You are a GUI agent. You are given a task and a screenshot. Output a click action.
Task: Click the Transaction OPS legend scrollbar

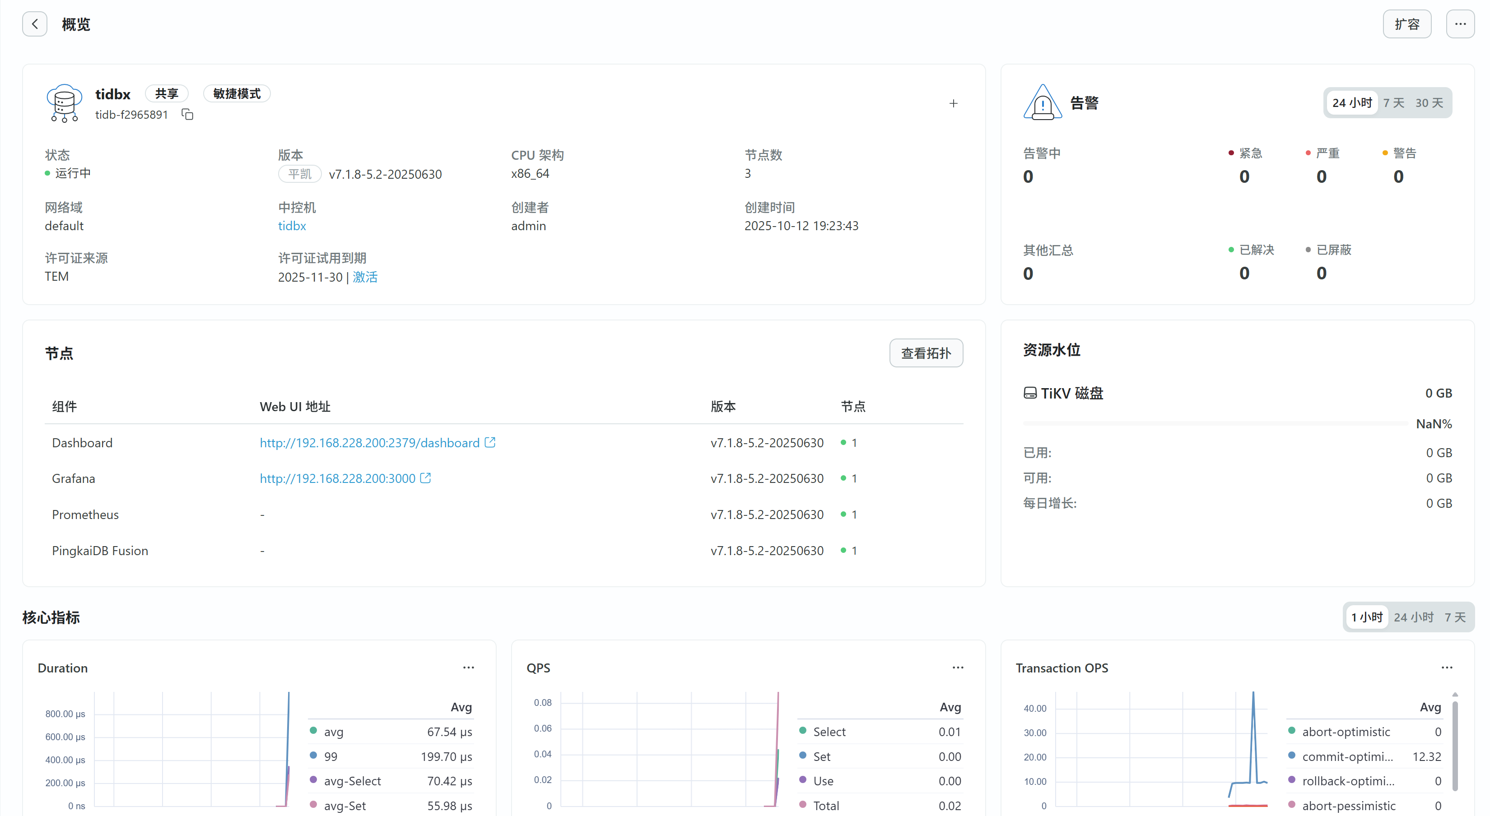pos(1455,746)
